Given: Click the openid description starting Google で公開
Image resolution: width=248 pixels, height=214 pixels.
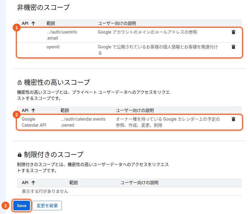Looking at the screenshot, I should point(158,50).
